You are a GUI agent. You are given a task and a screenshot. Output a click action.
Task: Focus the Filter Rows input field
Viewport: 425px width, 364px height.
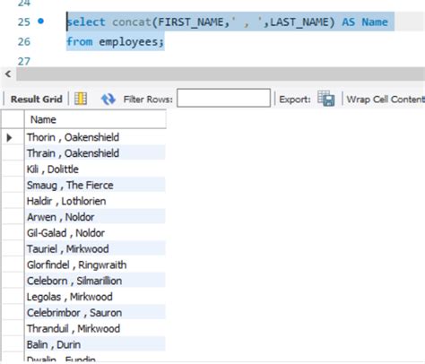click(223, 98)
